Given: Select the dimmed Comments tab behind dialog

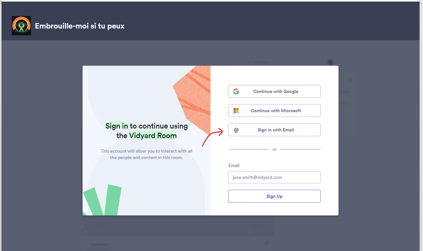Looking at the screenshot, I should pyautogui.click(x=99, y=244).
